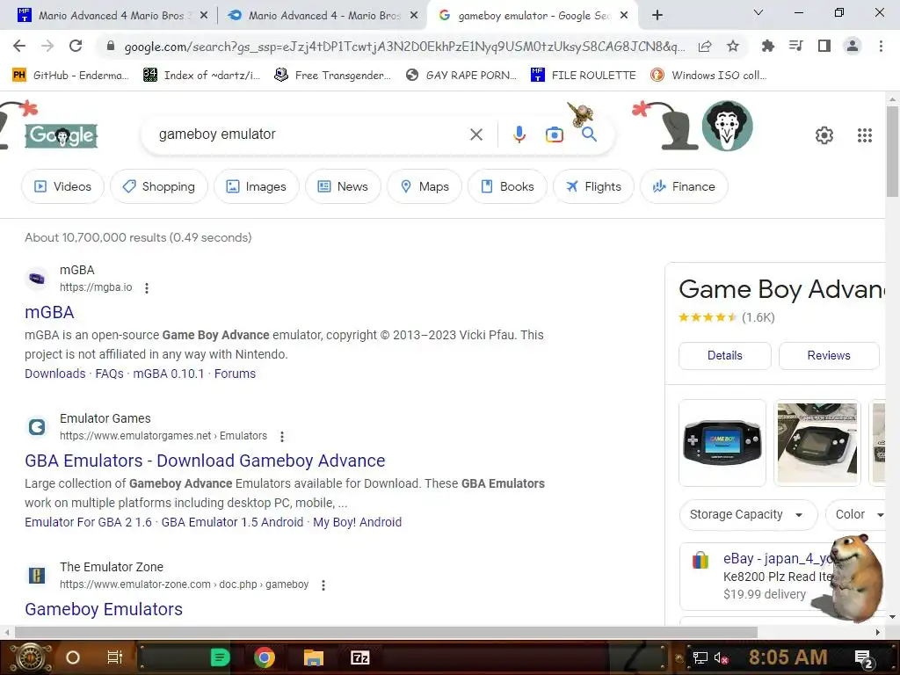Open the Reviews button in product panel

tap(829, 355)
